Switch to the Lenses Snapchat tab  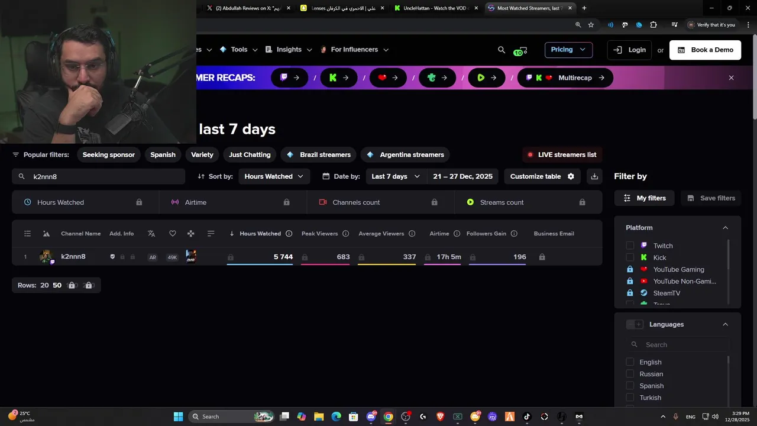pos(343,8)
